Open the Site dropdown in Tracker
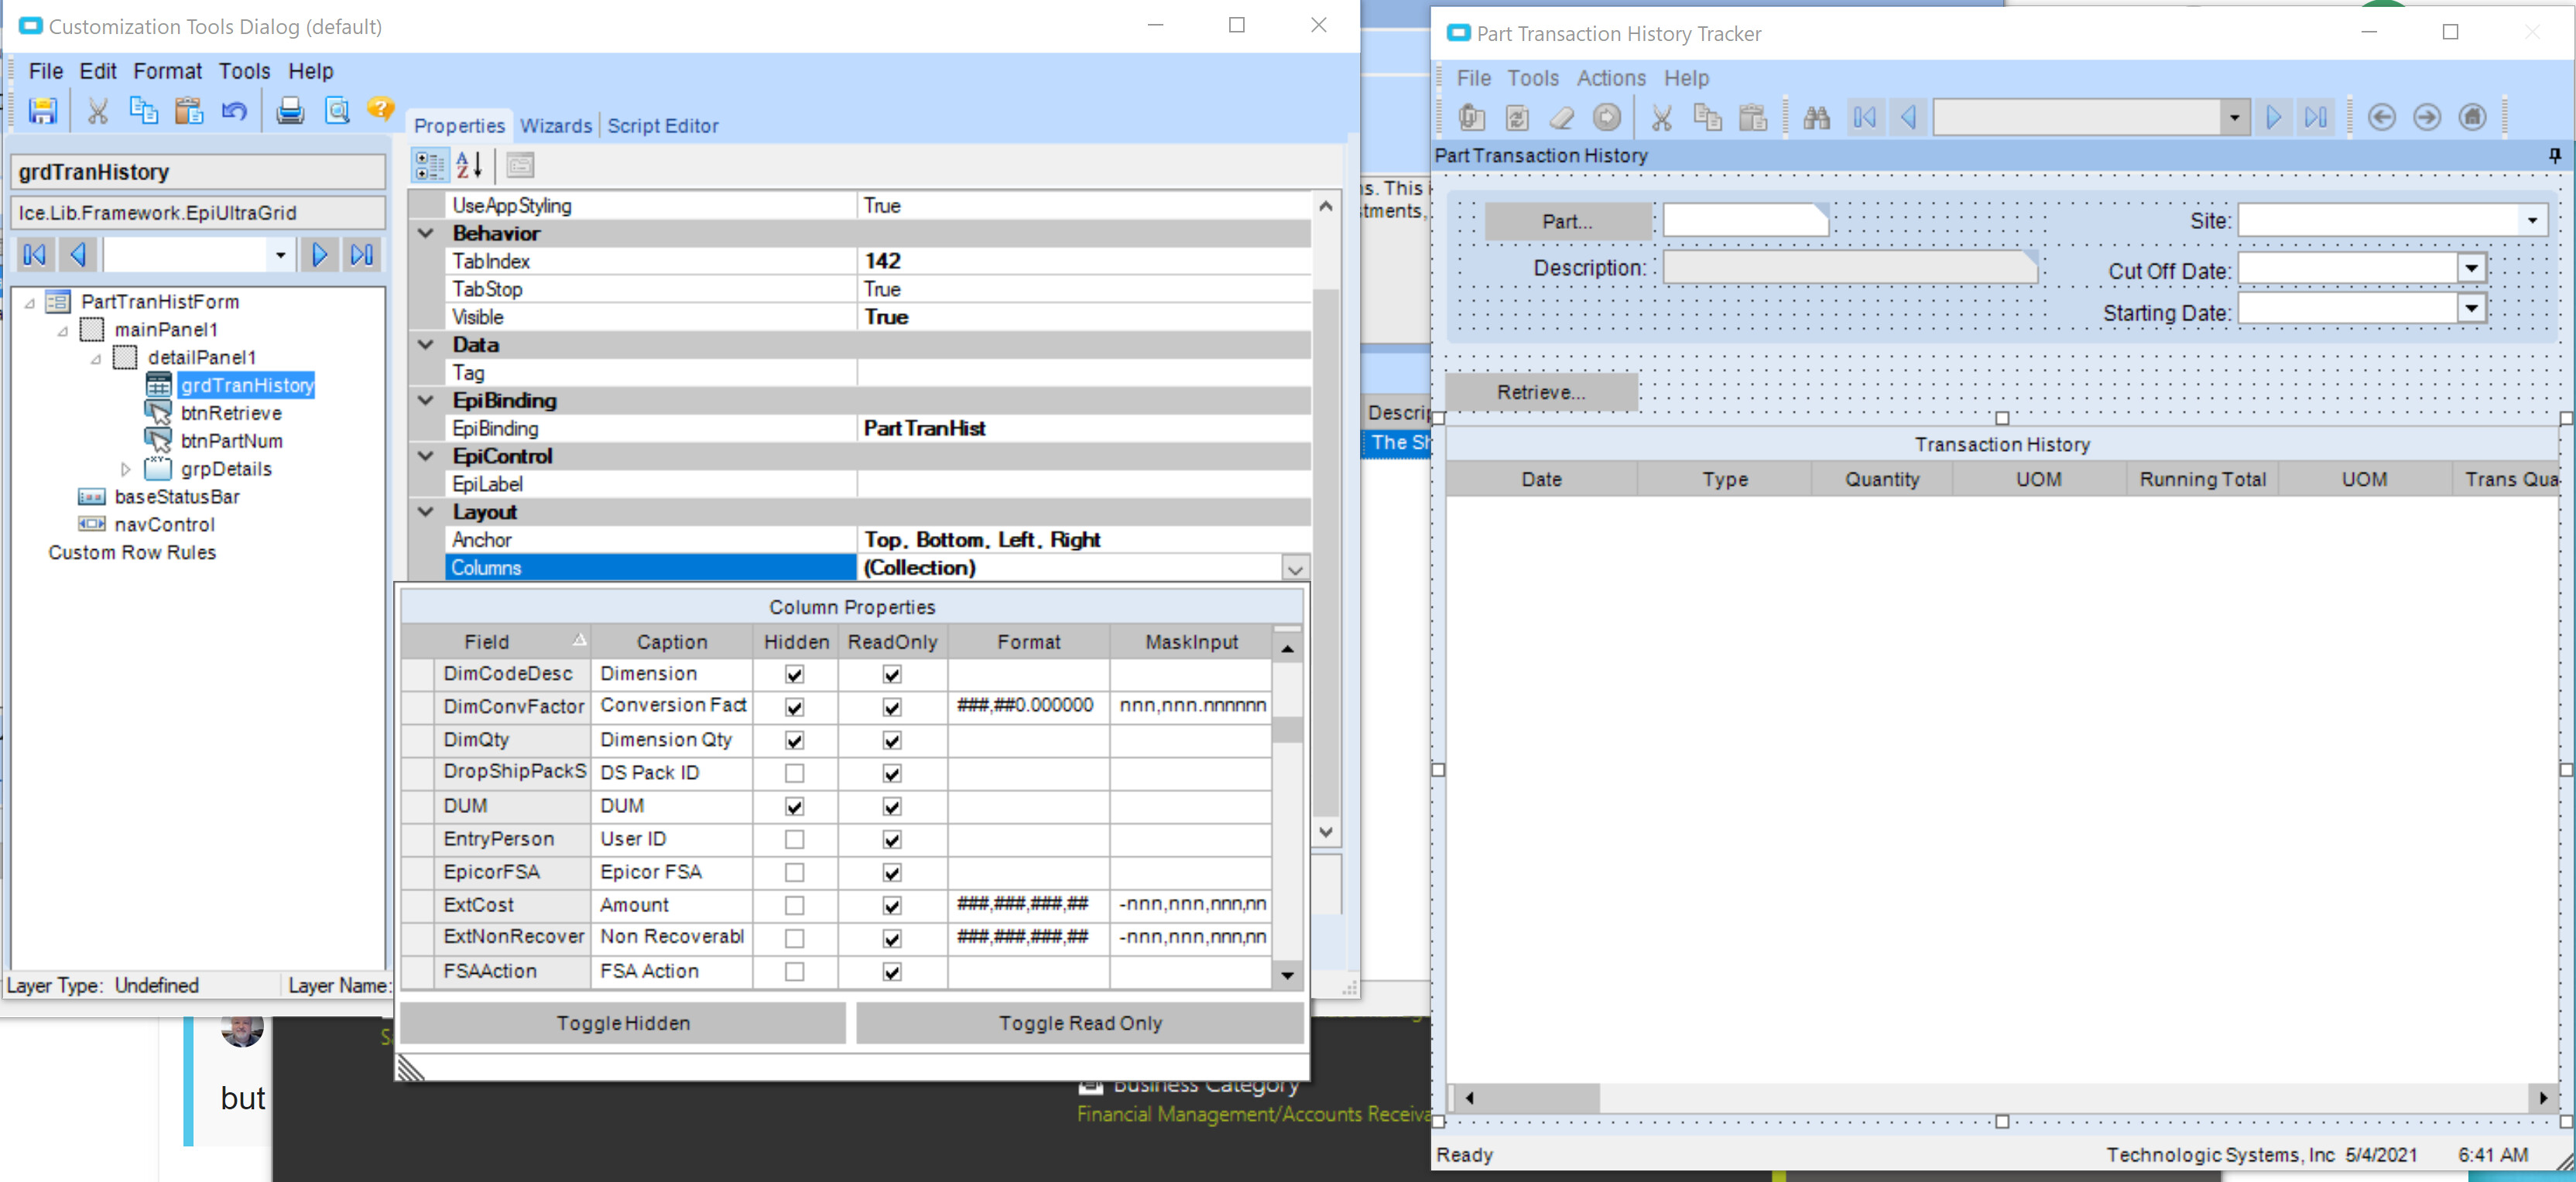Screen dimensions: 2576x1182 click(x=2531, y=220)
